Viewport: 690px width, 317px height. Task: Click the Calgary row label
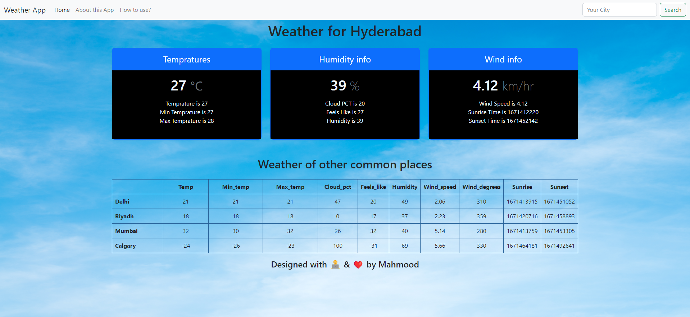click(126, 246)
